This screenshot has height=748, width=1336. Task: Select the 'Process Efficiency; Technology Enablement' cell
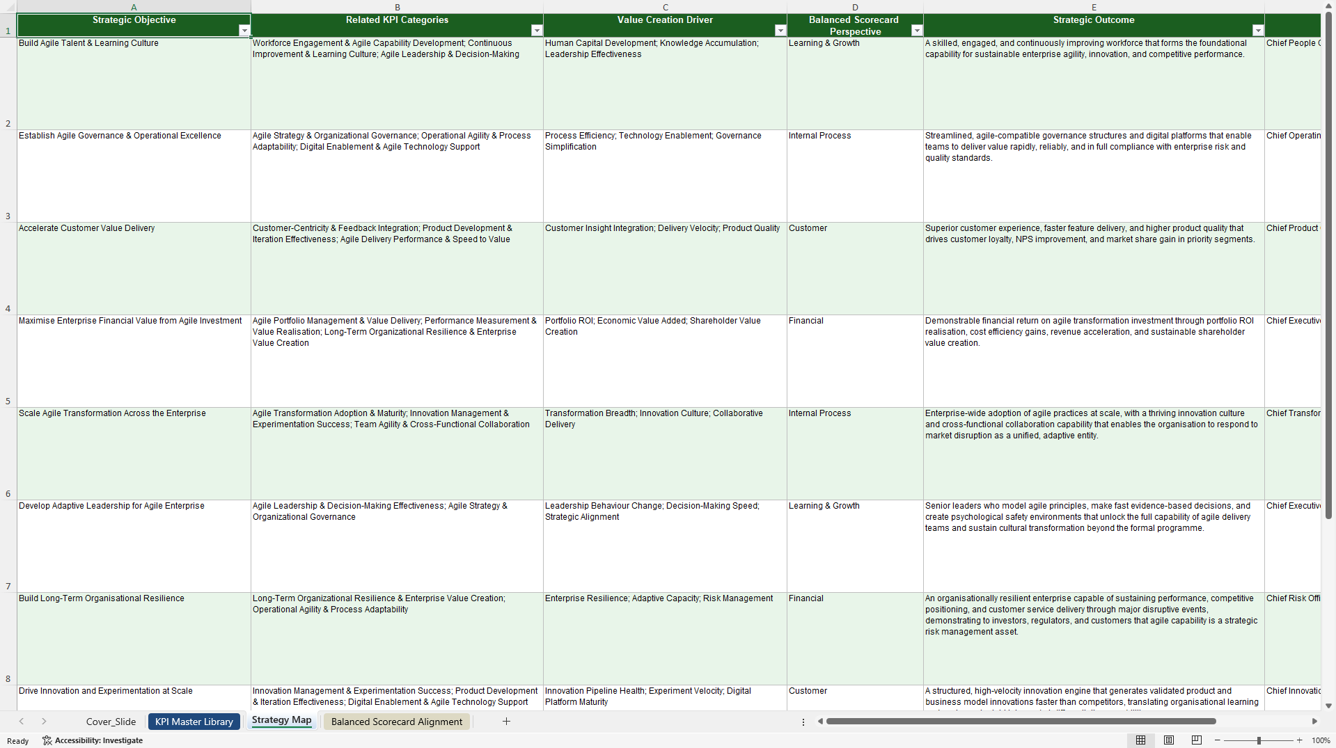[x=665, y=176]
